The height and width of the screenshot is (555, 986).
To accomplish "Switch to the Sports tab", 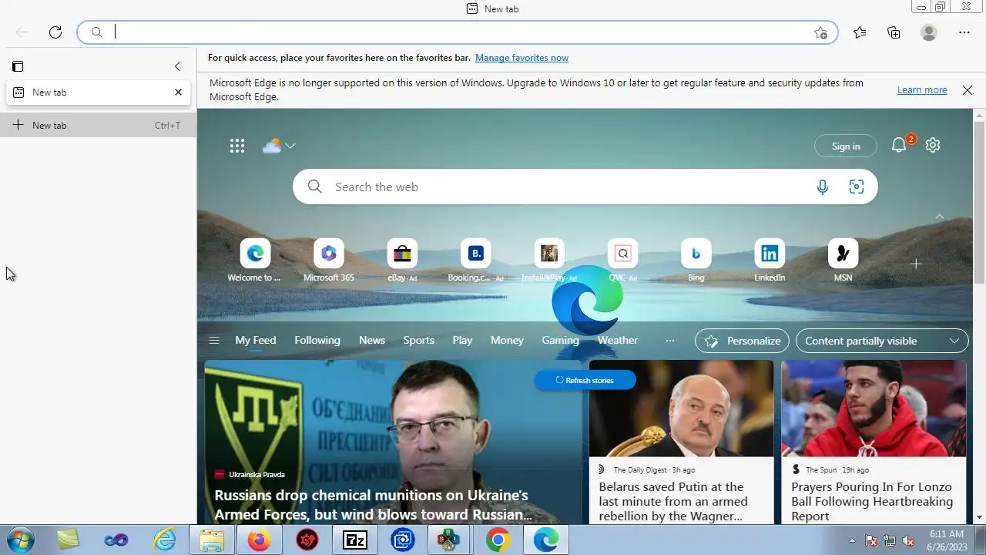I will 419,340.
